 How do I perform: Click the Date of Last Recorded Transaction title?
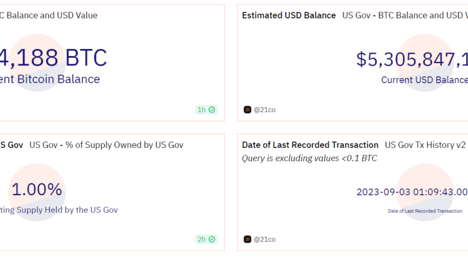pyautogui.click(x=310, y=145)
